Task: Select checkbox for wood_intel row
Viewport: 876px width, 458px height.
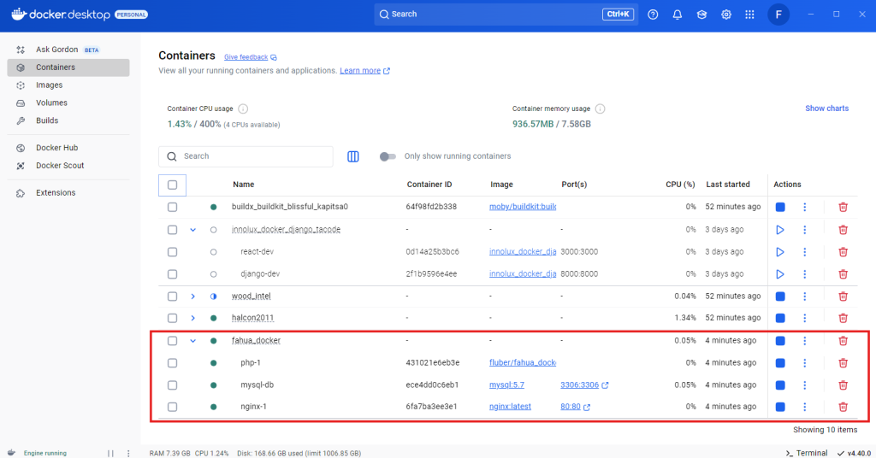Action: coord(172,297)
